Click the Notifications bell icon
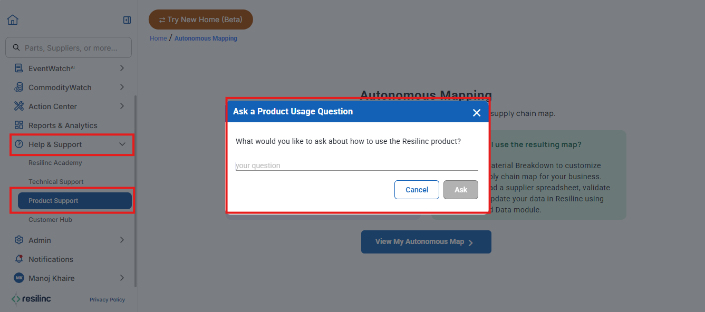The width and height of the screenshot is (705, 312). coord(19,259)
